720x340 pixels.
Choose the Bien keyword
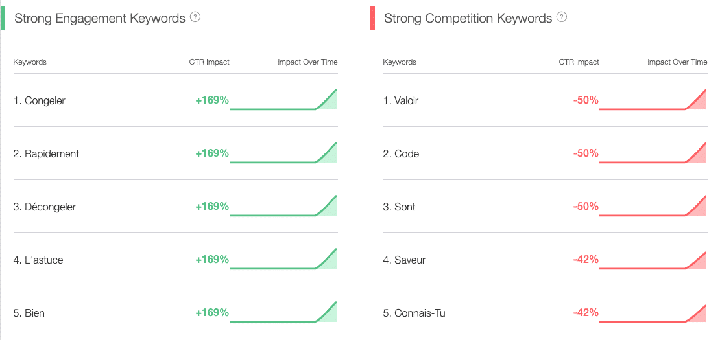(x=29, y=313)
